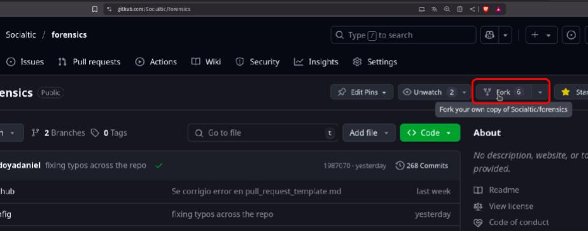Open the site settings icon in address bar
Viewport: 588px width, 231px height.
click(x=109, y=9)
